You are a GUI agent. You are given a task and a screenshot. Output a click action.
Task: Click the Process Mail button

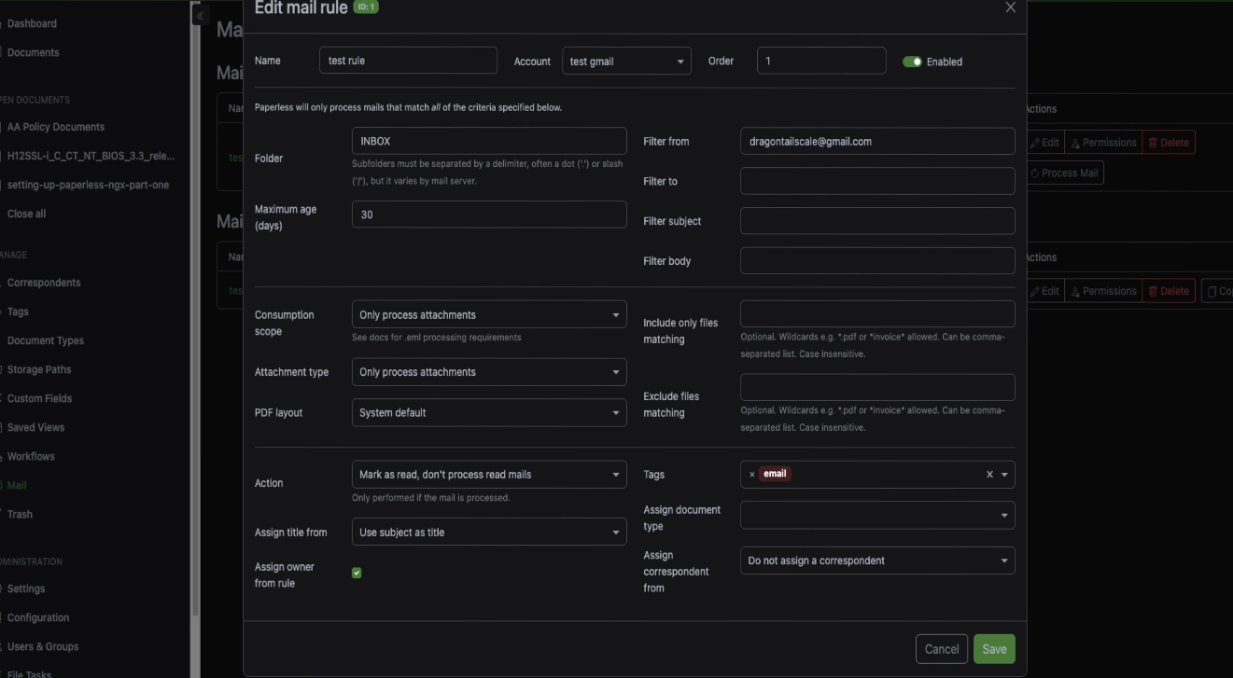[1064, 173]
